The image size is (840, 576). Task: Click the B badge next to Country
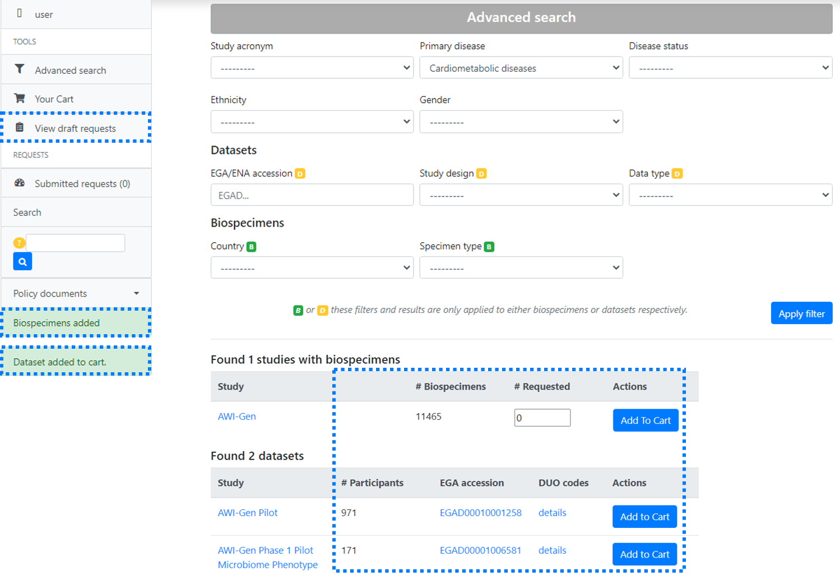click(251, 247)
